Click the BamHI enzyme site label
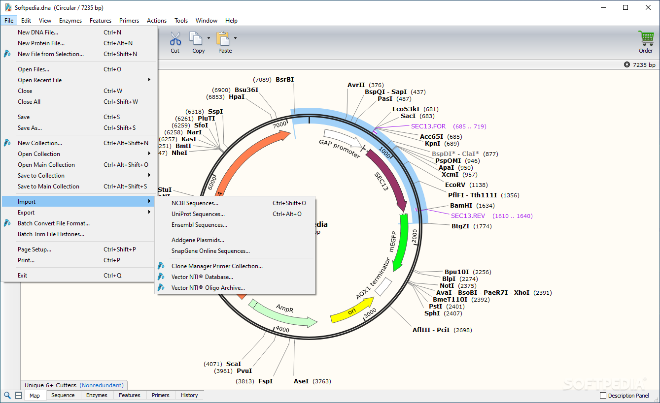This screenshot has height=403, width=660. tap(461, 206)
